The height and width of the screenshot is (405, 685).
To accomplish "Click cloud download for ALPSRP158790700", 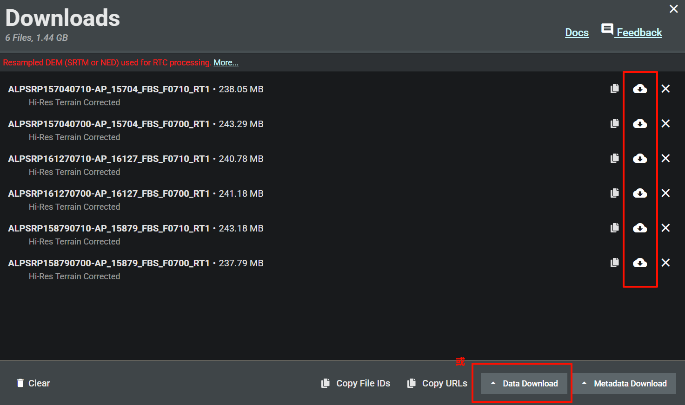I will (640, 263).
